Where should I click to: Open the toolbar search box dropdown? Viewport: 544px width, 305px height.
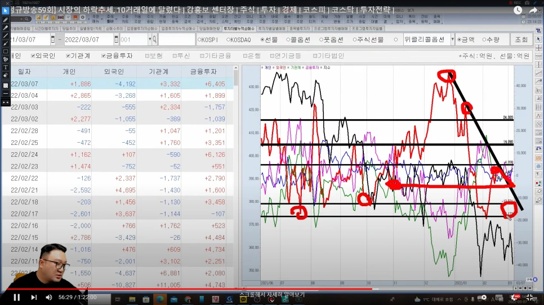click(x=21, y=19)
